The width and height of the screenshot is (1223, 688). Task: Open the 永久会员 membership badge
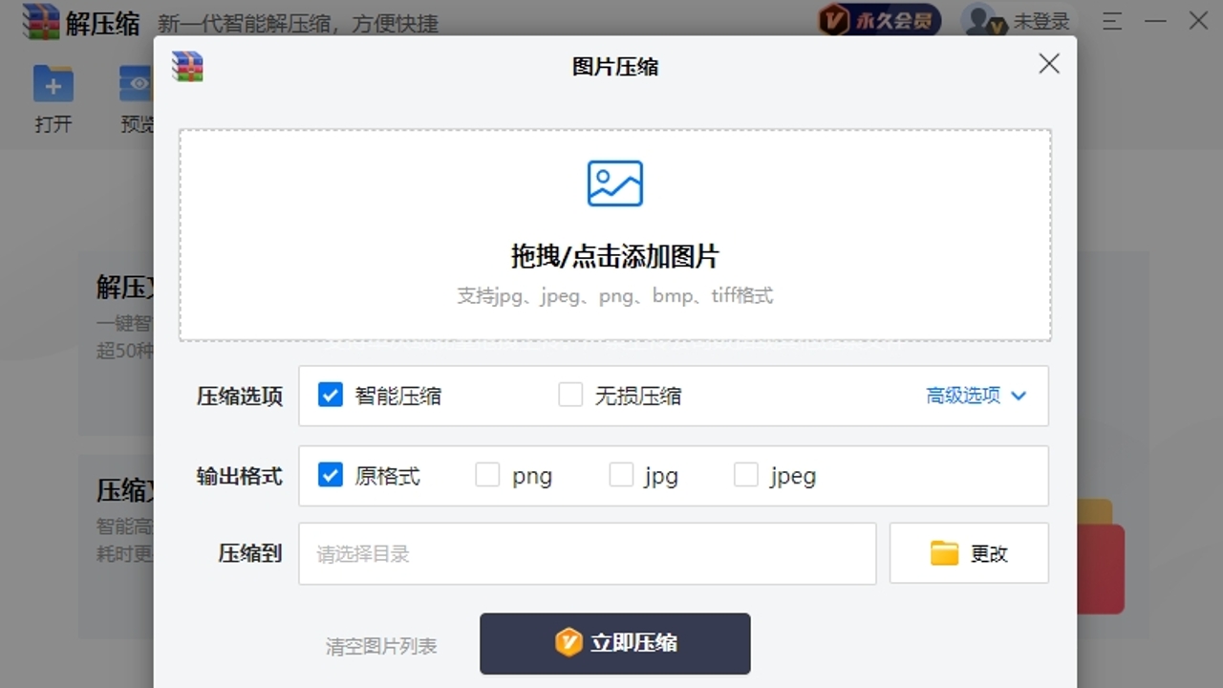click(x=877, y=19)
